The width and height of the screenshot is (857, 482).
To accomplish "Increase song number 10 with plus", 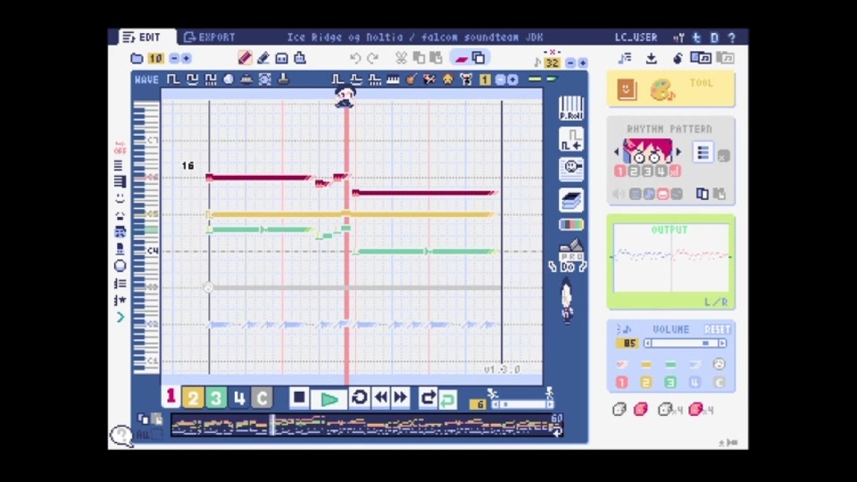I will [186, 59].
